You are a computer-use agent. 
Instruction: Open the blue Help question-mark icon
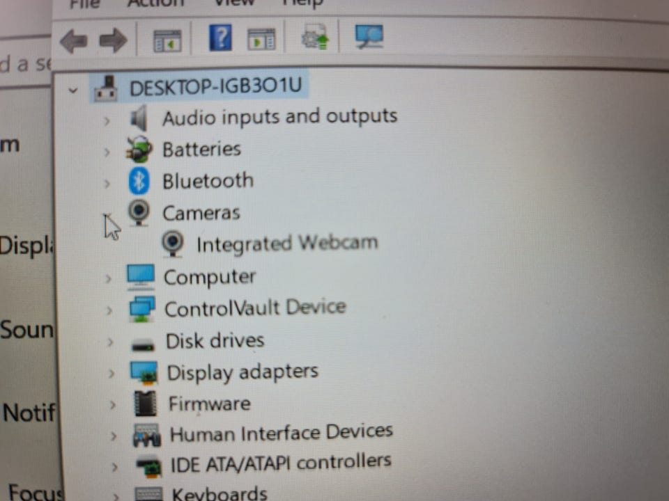(220, 38)
